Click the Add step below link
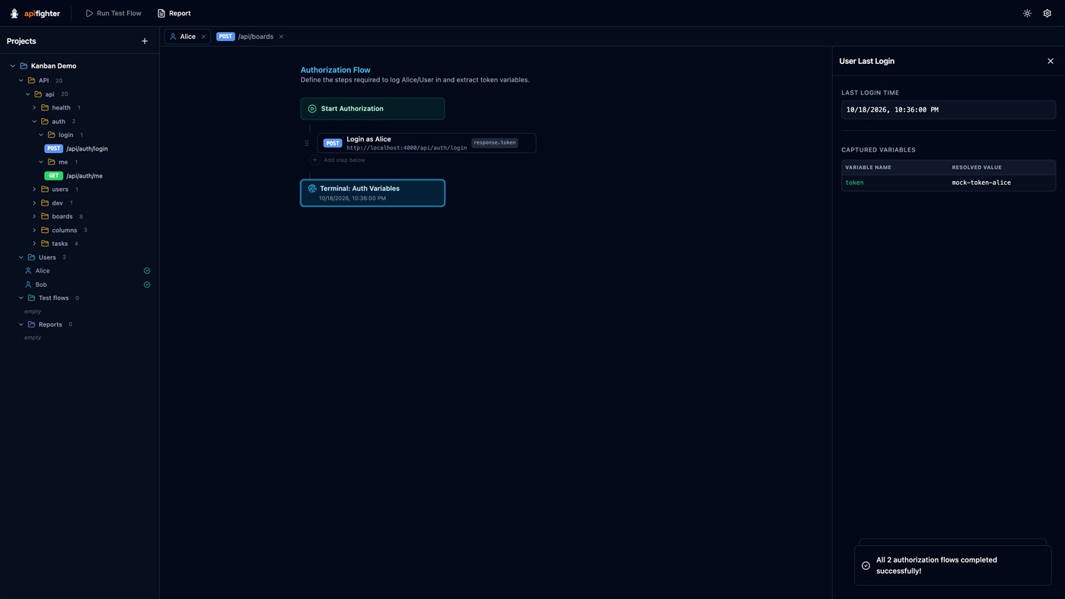The height and width of the screenshot is (599, 1065). point(344,160)
